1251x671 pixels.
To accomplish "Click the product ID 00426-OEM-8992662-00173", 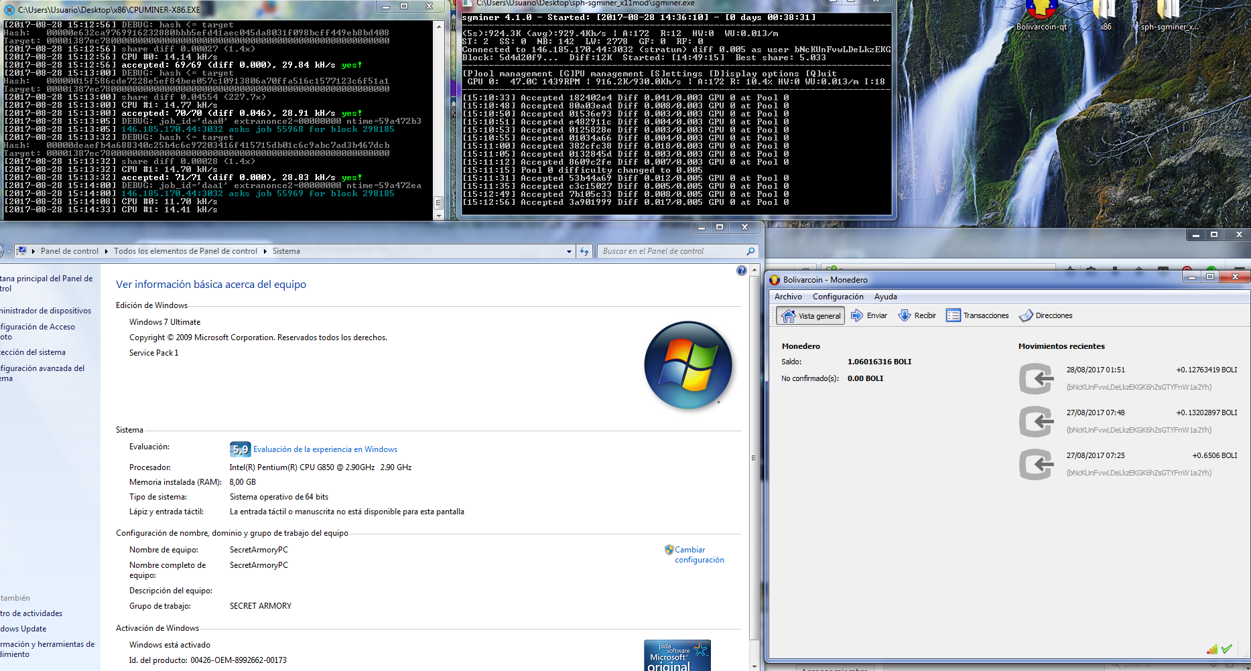I will click(x=239, y=660).
